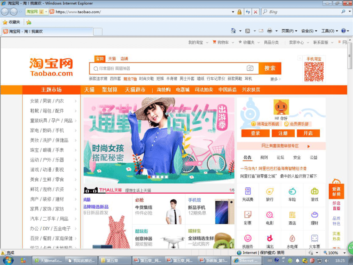Click the 时尚女孩 fashion banner image

(x=159, y=141)
